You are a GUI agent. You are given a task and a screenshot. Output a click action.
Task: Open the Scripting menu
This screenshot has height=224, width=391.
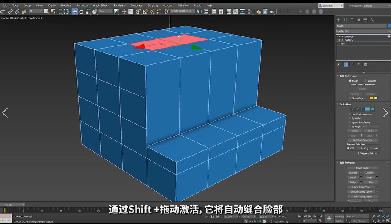pyautogui.click(x=153, y=5)
